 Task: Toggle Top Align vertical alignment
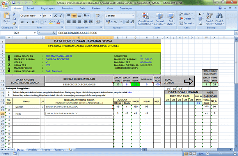point(69,16)
